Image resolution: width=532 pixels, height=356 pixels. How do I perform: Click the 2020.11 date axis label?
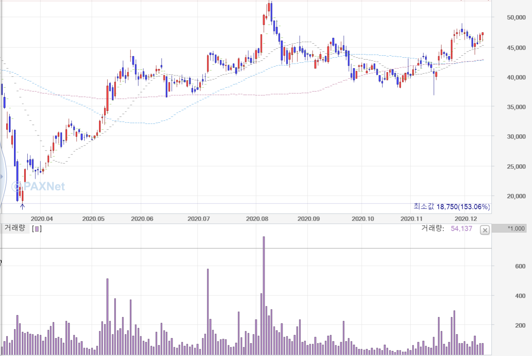click(x=411, y=219)
